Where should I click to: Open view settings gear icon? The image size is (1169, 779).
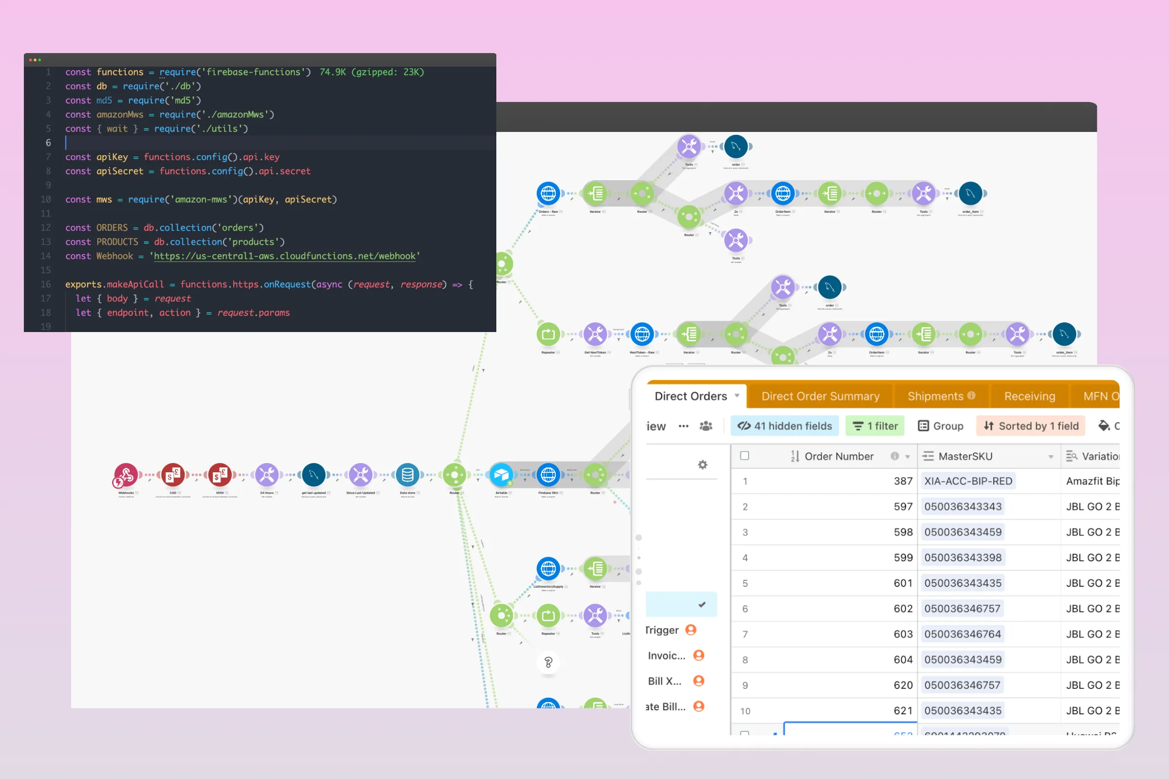coord(702,464)
